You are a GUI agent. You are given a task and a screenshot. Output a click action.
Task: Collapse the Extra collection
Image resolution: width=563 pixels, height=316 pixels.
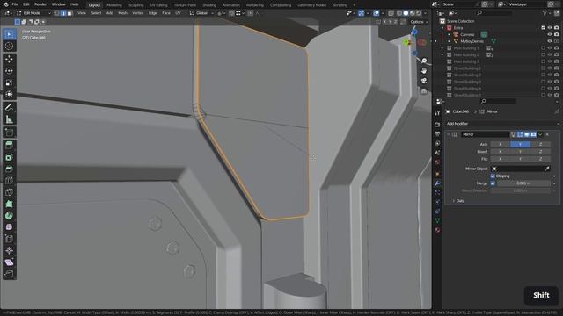442,27
